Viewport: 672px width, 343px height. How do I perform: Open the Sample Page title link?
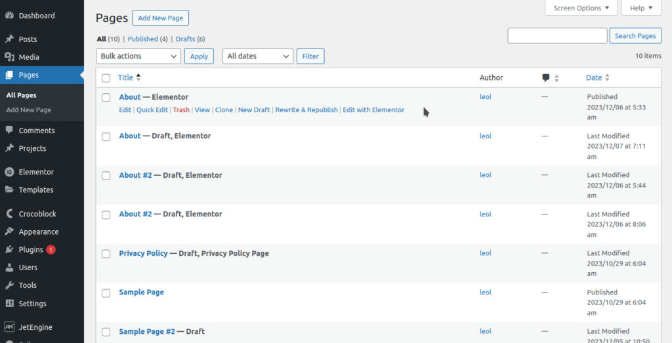[142, 292]
